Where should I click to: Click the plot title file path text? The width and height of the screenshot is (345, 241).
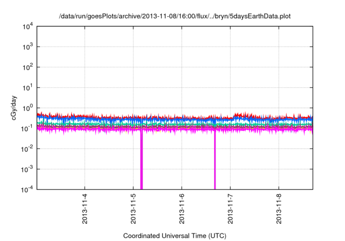(175, 16)
